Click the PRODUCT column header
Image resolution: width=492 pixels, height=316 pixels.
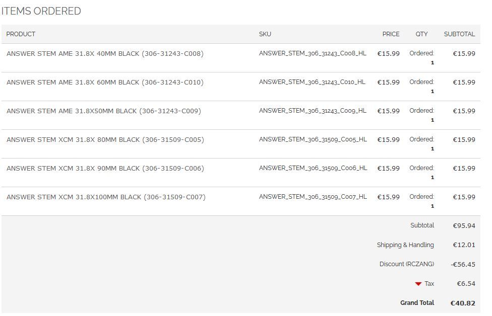pyautogui.click(x=21, y=34)
